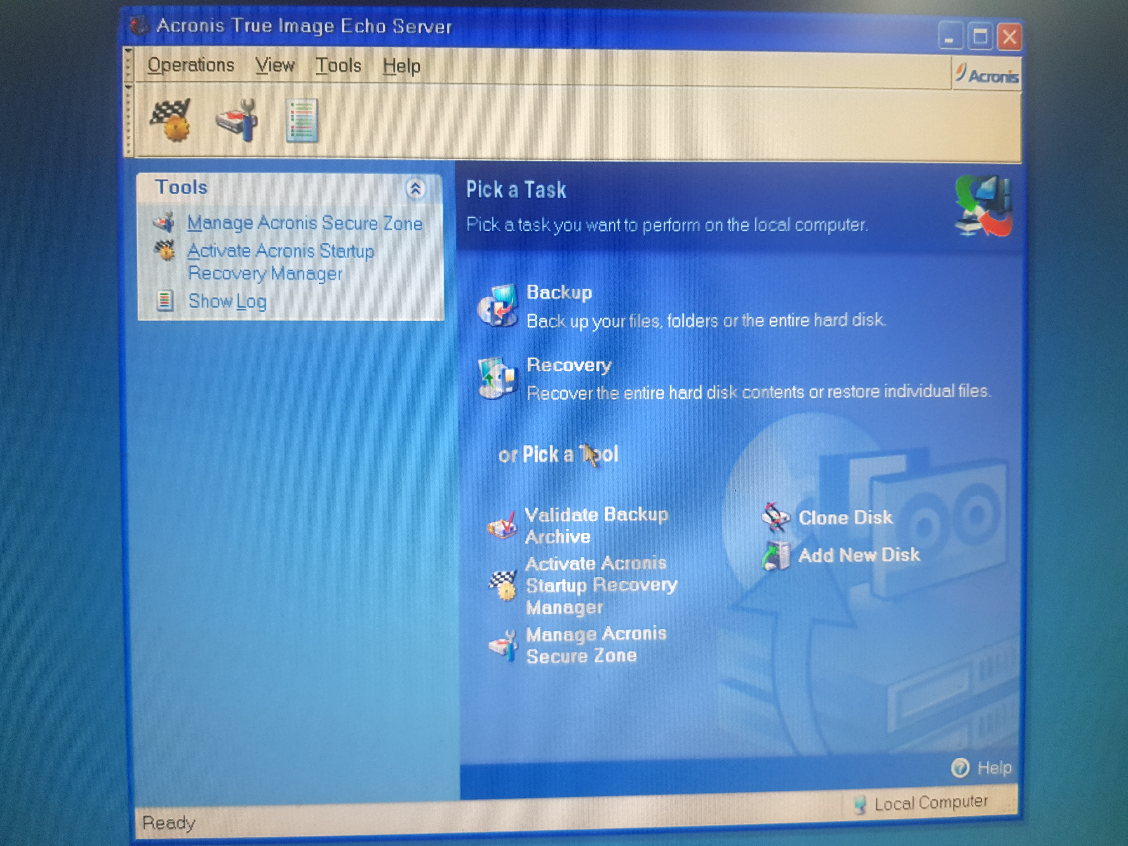This screenshot has width=1128, height=846.
Task: Open the View menu
Action: coord(275,66)
